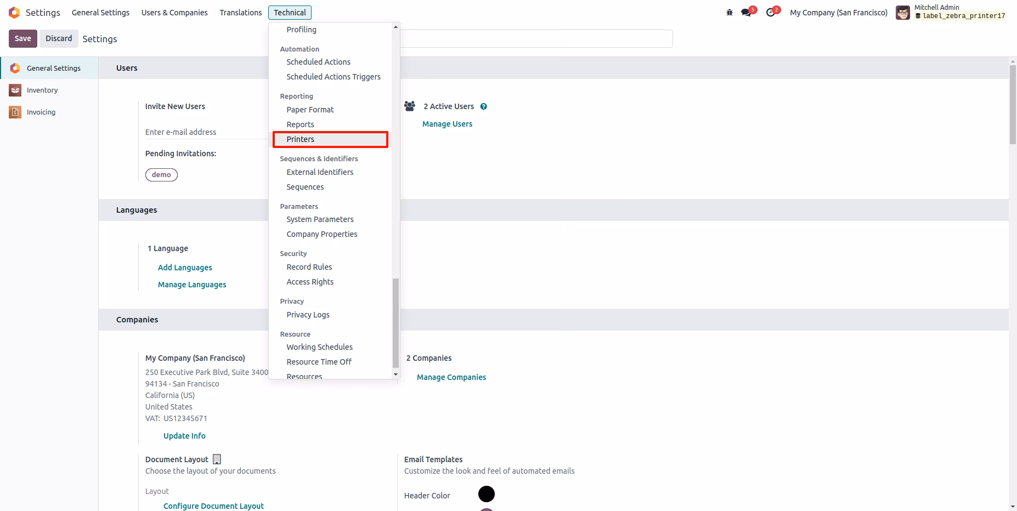Follow the Manage Users link
The width and height of the screenshot is (1017, 511).
pos(447,124)
